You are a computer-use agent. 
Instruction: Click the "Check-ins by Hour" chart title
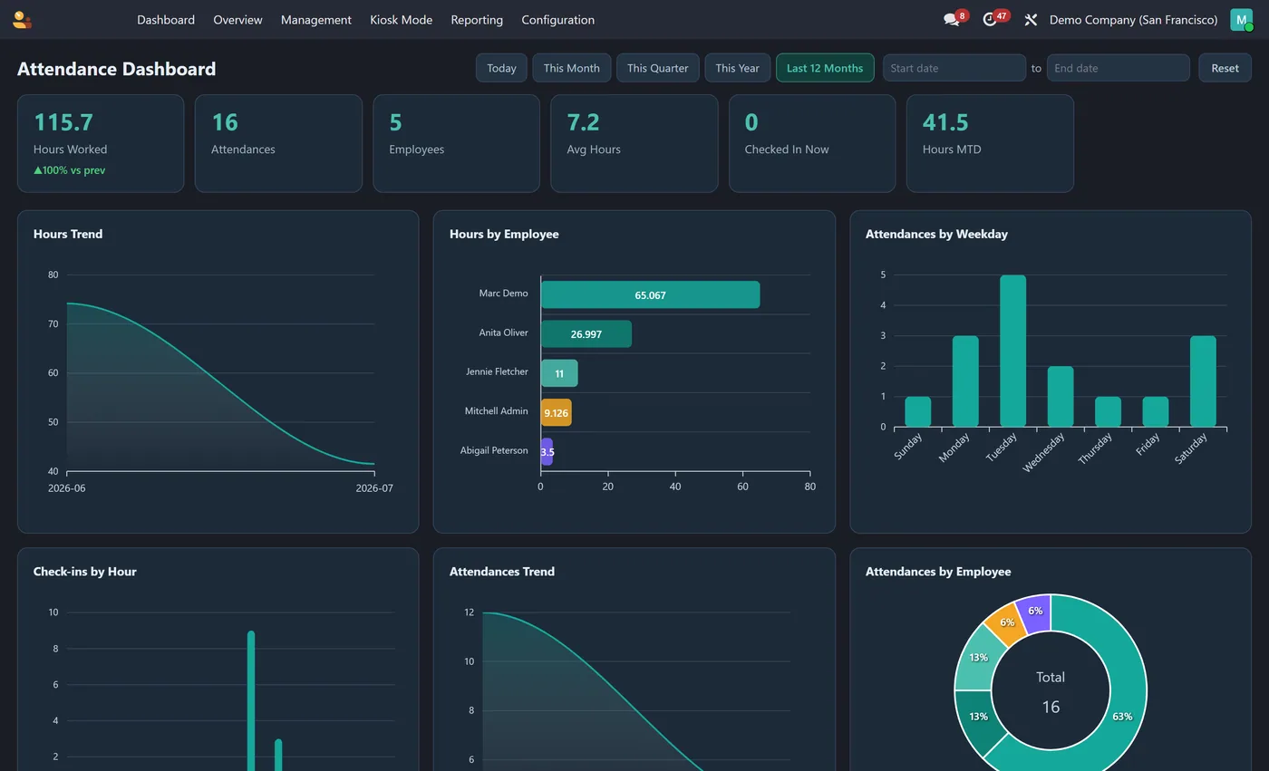pyautogui.click(x=85, y=572)
